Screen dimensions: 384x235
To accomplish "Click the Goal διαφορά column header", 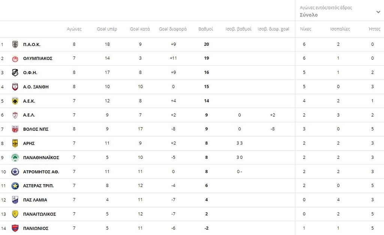I will click(172, 29).
